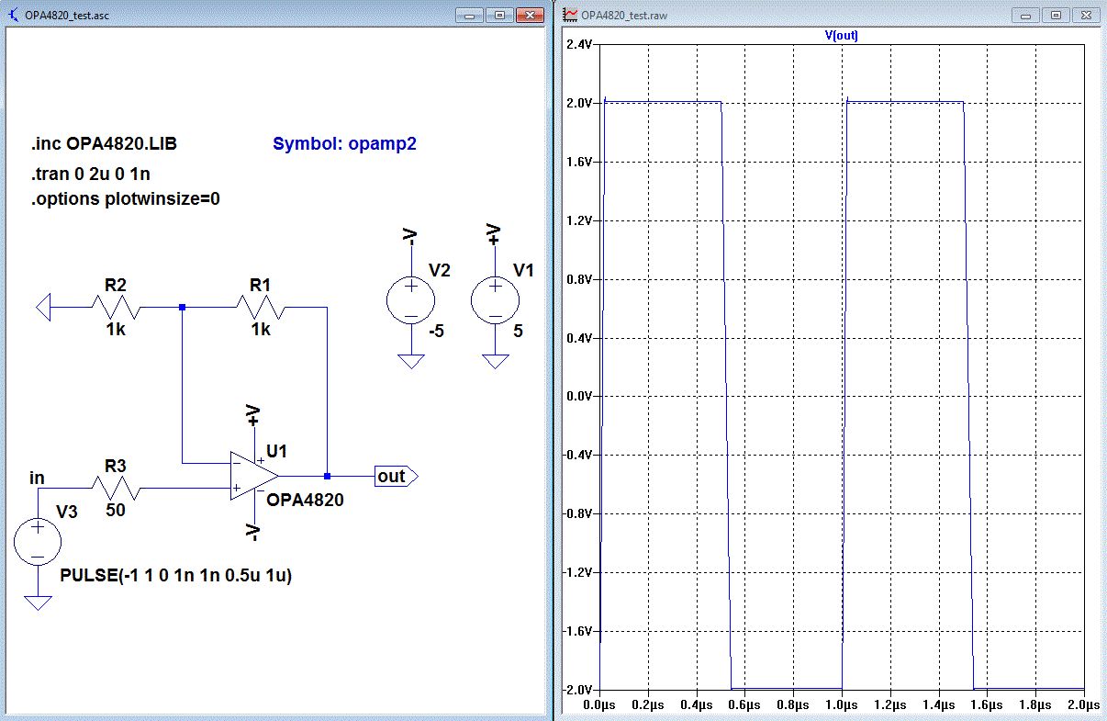Click the V(out) trace label
The height and width of the screenshot is (721, 1107).
(842, 36)
